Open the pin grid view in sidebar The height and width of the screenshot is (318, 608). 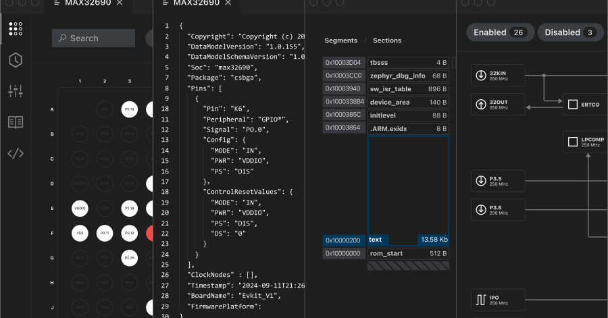(16, 29)
